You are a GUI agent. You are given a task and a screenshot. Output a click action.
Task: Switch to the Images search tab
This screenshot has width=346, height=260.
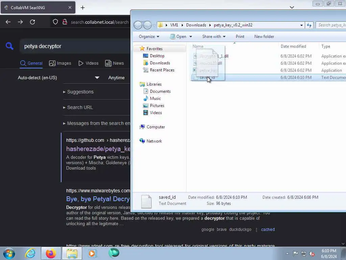click(x=60, y=63)
